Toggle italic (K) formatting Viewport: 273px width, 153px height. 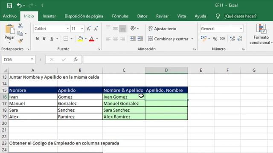click(x=44, y=39)
